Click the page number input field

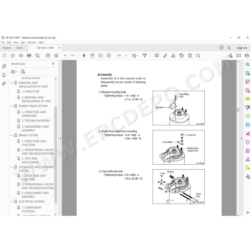(65, 56)
